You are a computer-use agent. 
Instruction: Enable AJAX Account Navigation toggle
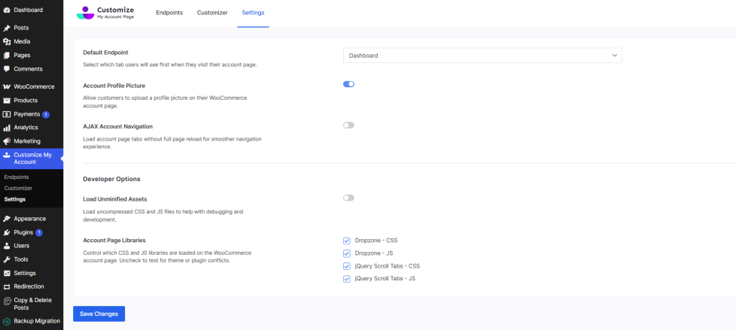tap(348, 125)
